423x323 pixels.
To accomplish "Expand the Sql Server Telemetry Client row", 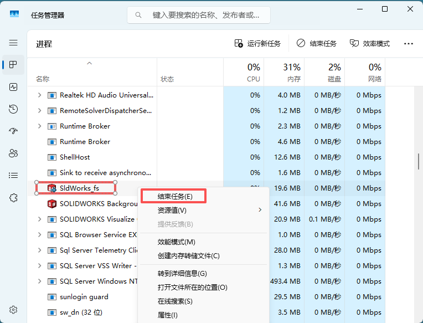I will click(x=40, y=250).
